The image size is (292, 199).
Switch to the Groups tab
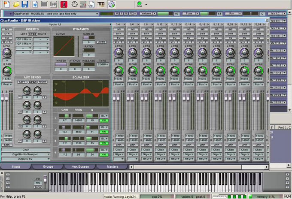pyautogui.click(x=48, y=166)
